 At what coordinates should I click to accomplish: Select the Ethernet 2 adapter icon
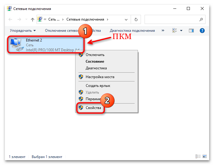point(17,45)
